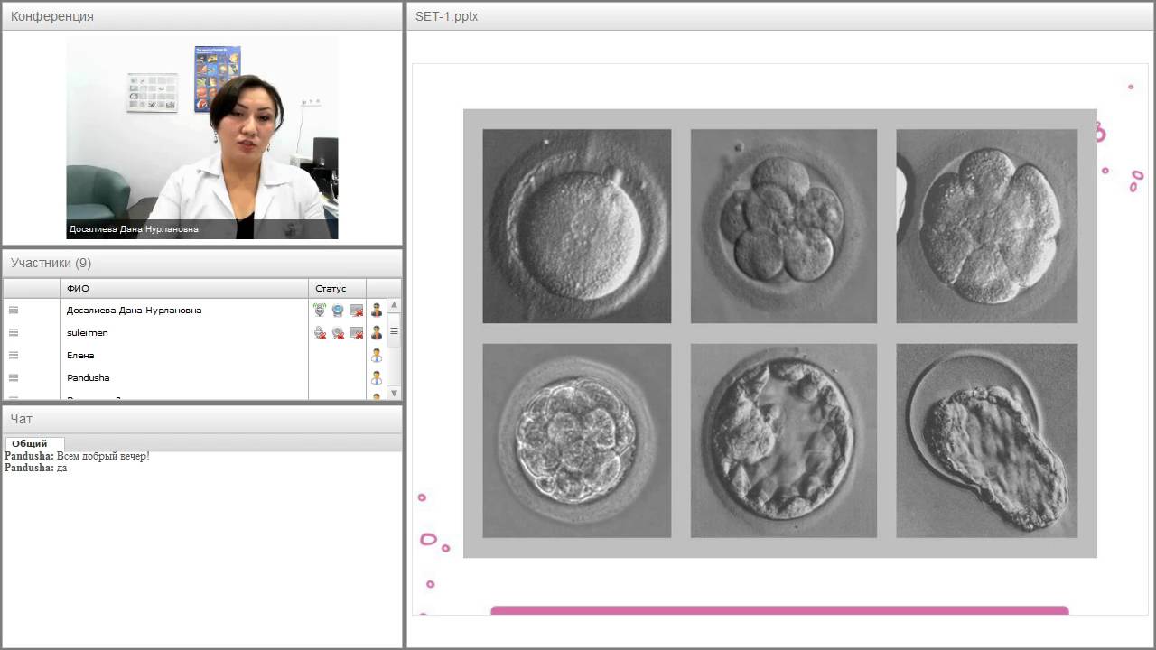This screenshot has height=650, width=1156.
Task: Click muted microphone icon for suleimen
Action: [x=320, y=332]
